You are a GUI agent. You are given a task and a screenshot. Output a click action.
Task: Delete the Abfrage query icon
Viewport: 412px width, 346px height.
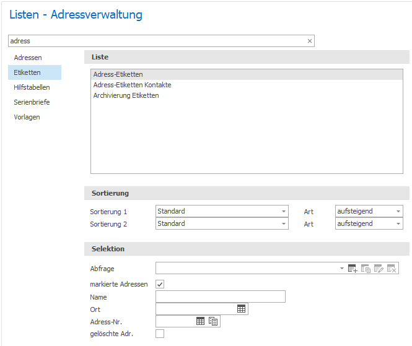tap(392, 268)
